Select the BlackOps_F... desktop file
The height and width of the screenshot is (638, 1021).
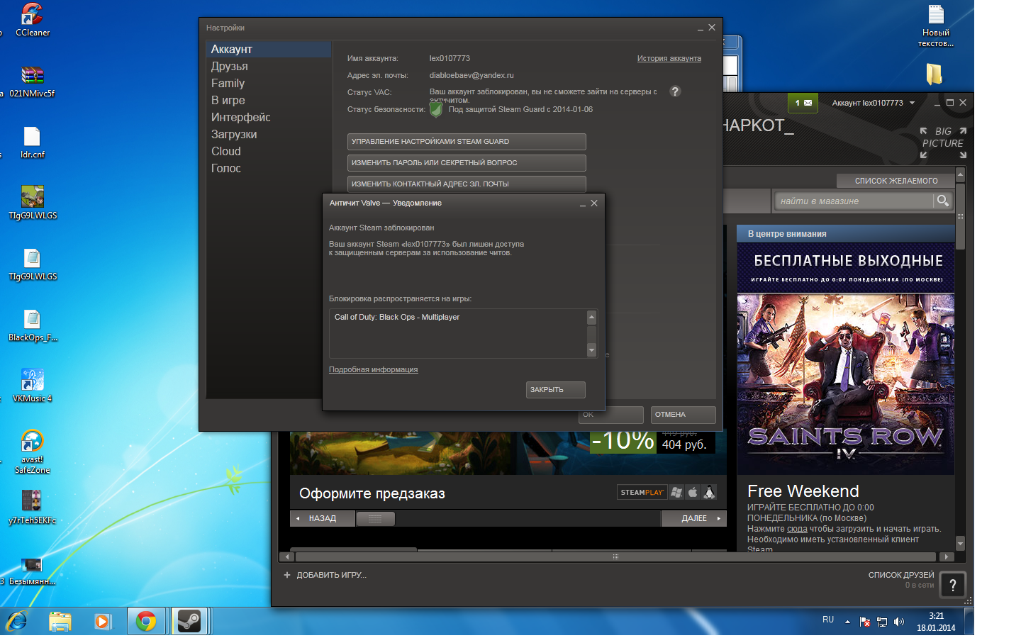tap(32, 325)
